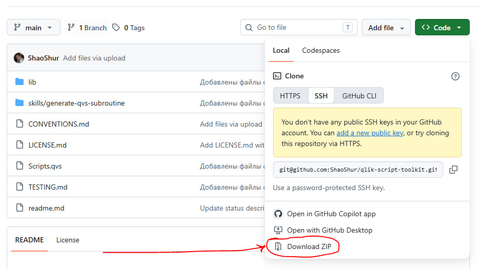Click the code brackets icon on Code button
This screenshot has width=479, height=269.
(x=426, y=27)
